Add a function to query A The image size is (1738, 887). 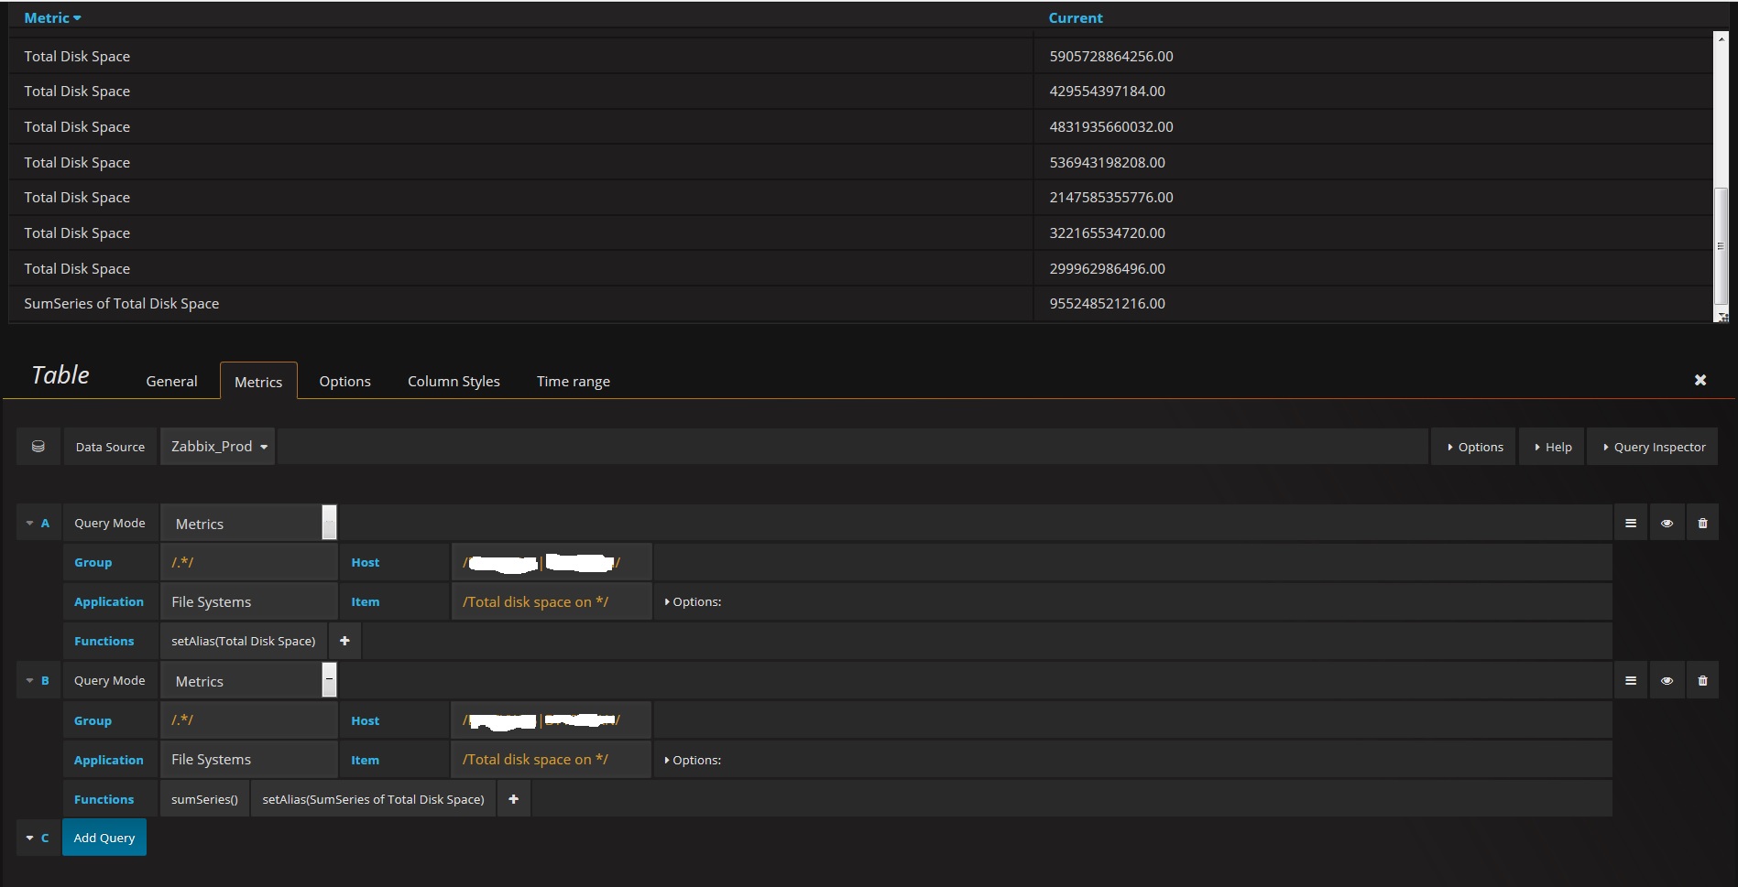(x=344, y=641)
